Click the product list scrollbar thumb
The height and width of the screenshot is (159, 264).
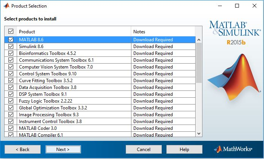pyautogui.click(x=199, y=63)
